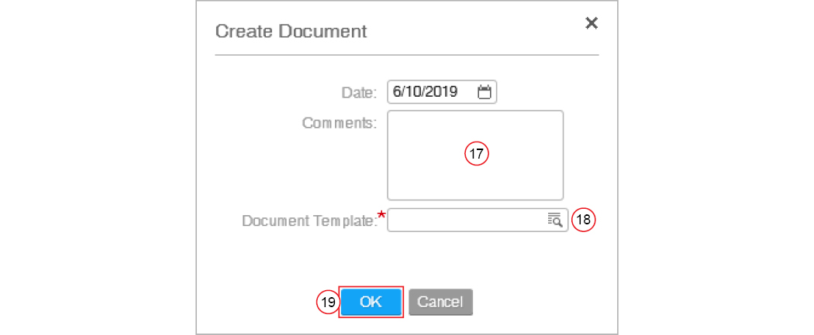
Task: Click the Date: field label
Action: (x=359, y=93)
